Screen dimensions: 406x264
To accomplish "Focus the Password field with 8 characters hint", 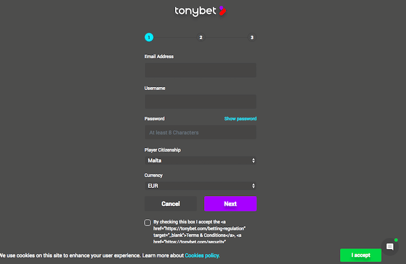I will tap(200, 132).
